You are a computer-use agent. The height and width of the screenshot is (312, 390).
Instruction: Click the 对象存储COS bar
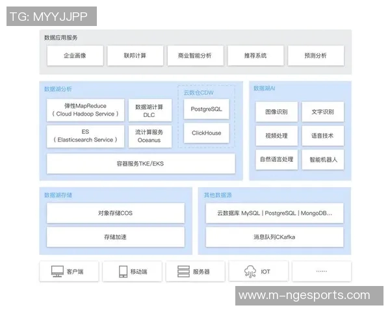[x=116, y=213]
